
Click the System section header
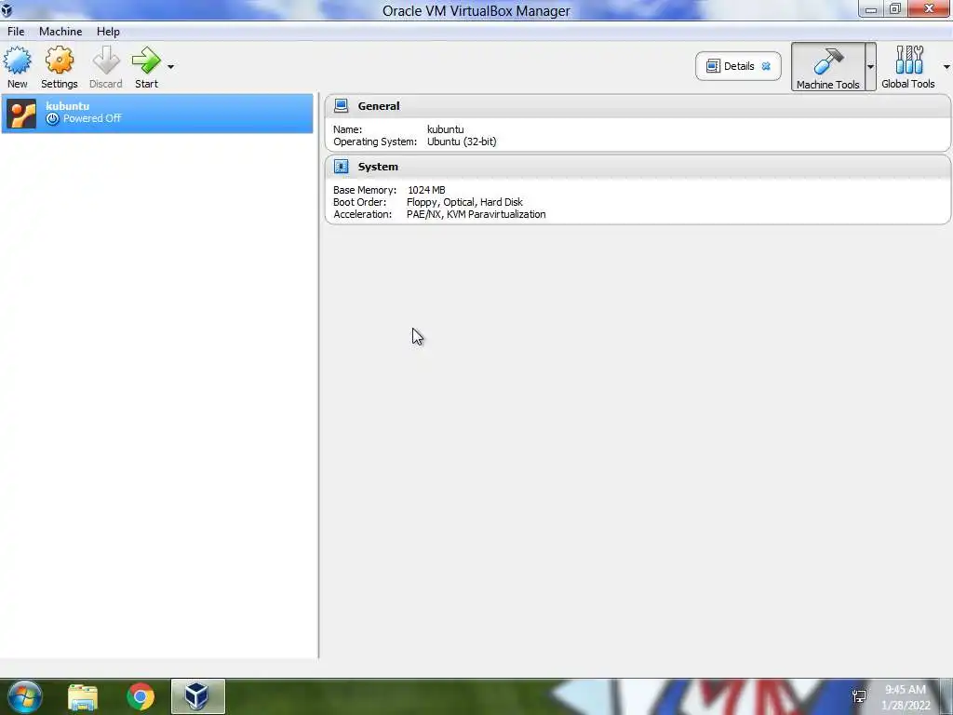point(638,167)
